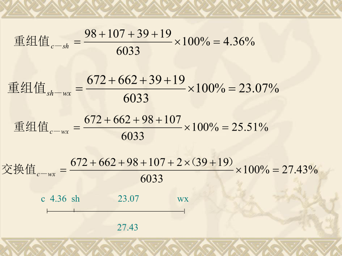Screen dimensions: 342x256
Task: Click the 27.43 total distance below the map
Action: pos(128,227)
